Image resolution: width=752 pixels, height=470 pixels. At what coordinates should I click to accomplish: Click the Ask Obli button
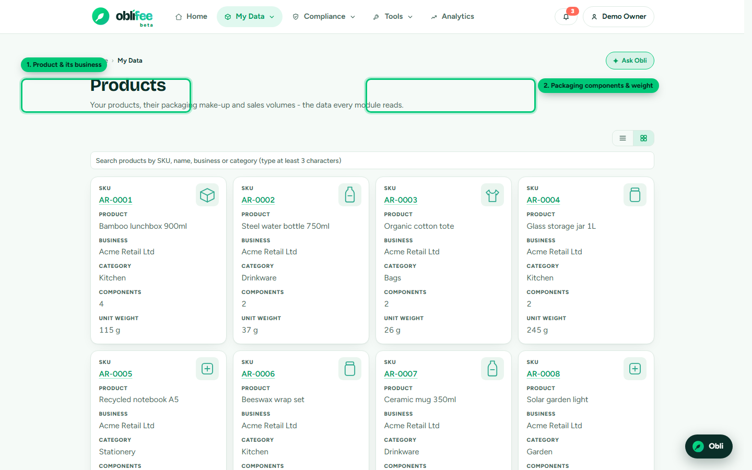(630, 61)
